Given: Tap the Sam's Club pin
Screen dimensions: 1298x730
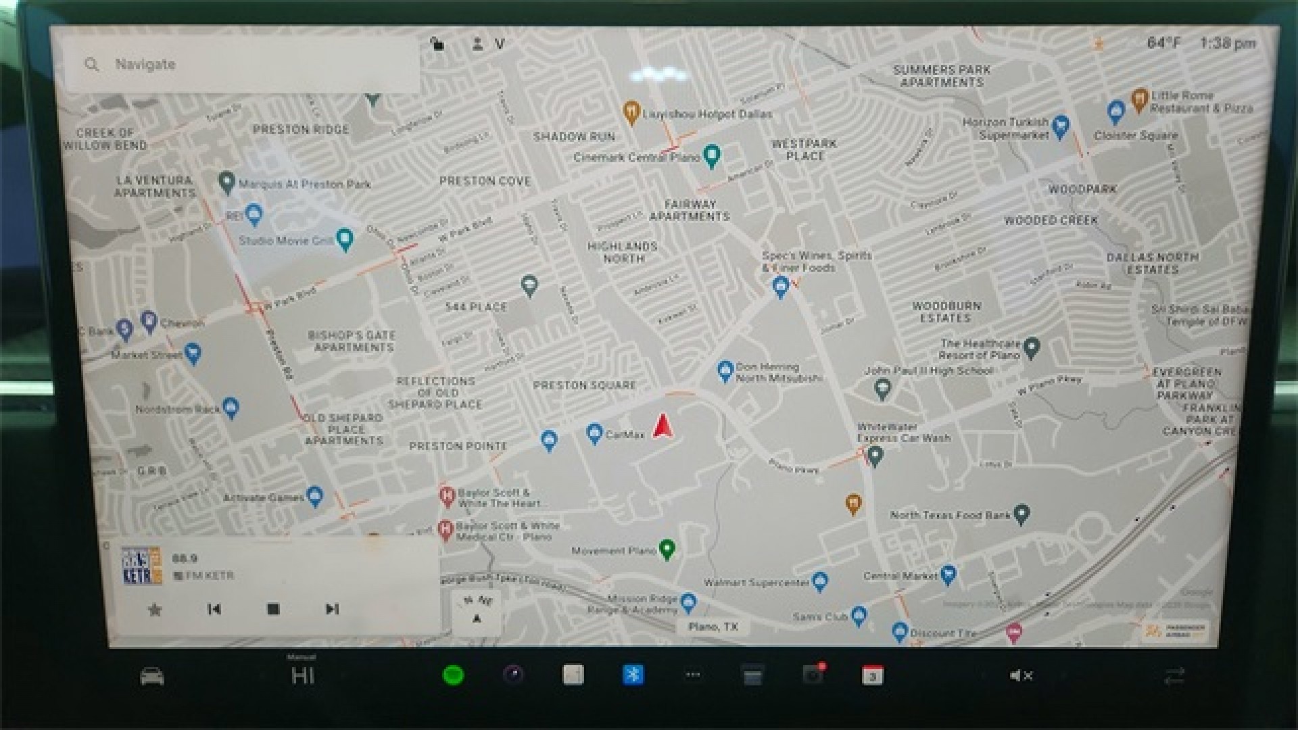Looking at the screenshot, I should pos(859,616).
